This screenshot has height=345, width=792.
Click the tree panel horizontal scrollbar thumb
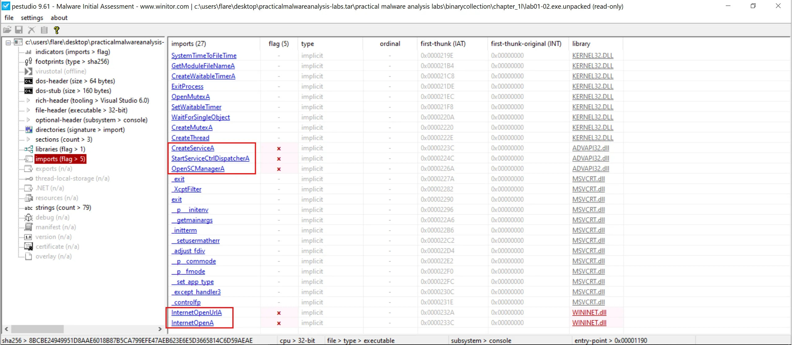point(37,329)
